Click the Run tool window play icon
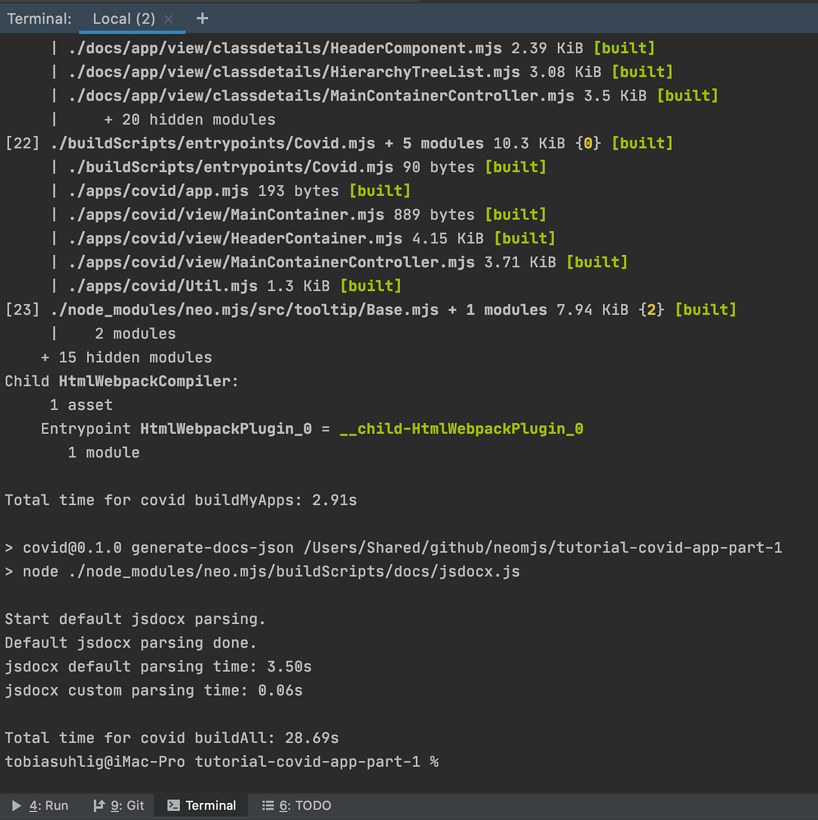 [17, 805]
